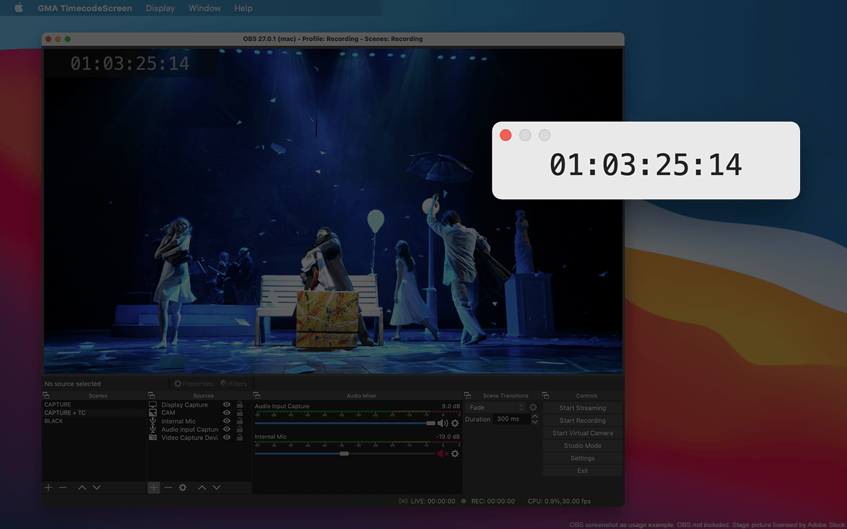Unmute Internal Mic via red speaker icon
847x529 pixels.
click(x=442, y=454)
